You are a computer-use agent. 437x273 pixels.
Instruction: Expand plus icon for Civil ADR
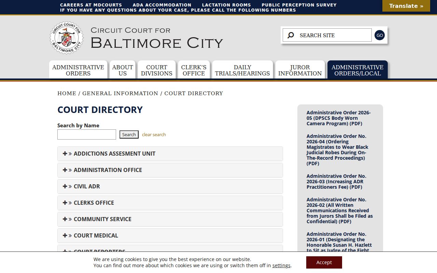(x=65, y=186)
